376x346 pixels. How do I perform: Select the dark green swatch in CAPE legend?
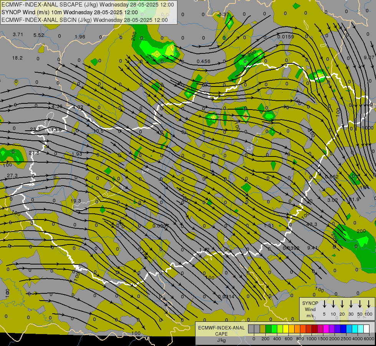point(268,329)
